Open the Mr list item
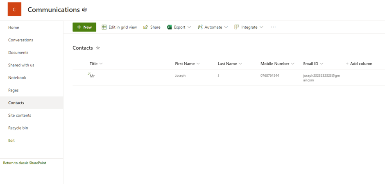Image resolution: width=385 pixels, height=184 pixels. pyautogui.click(x=92, y=76)
